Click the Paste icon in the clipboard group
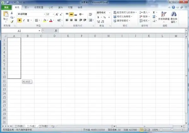 click(x=5, y=15)
